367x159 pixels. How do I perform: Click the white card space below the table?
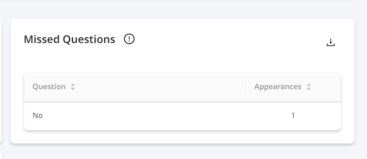click(x=182, y=137)
